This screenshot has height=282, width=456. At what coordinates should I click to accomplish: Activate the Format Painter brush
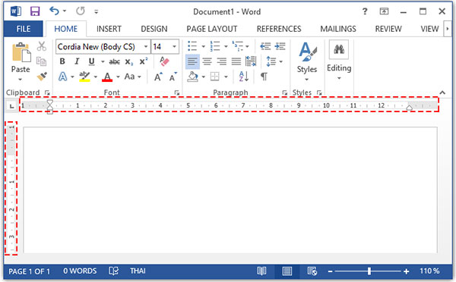[x=42, y=77]
